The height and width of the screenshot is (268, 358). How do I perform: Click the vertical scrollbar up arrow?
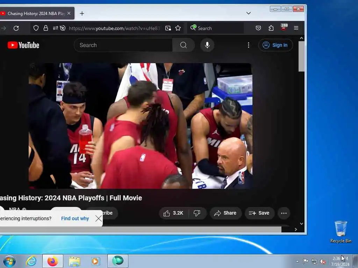click(301, 38)
